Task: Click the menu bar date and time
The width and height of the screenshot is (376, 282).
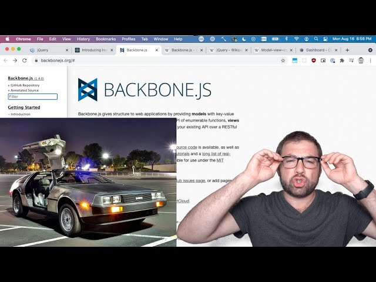Action: pyautogui.click(x=352, y=39)
